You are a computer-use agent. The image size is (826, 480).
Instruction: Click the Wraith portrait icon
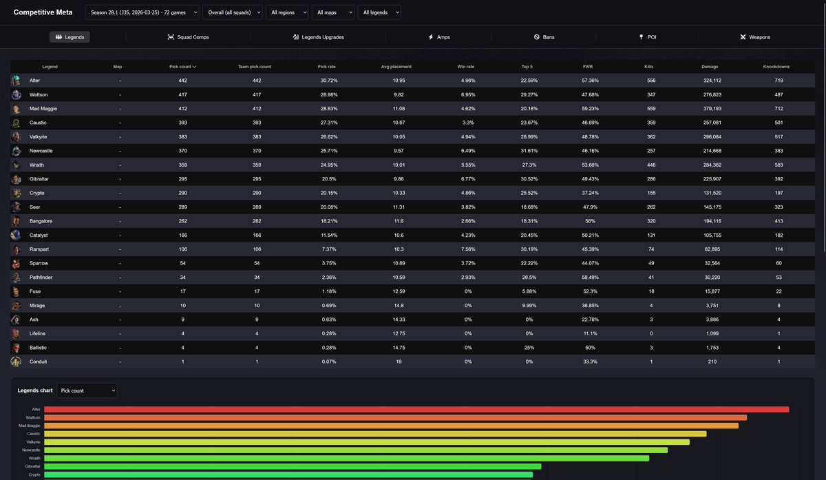click(x=16, y=165)
